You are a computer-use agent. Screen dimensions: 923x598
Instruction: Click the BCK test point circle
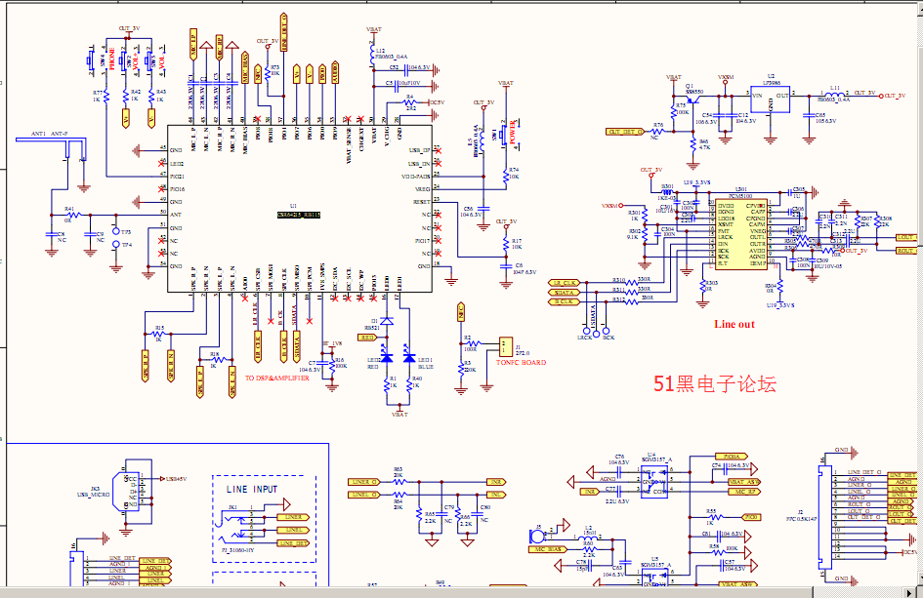point(606,332)
